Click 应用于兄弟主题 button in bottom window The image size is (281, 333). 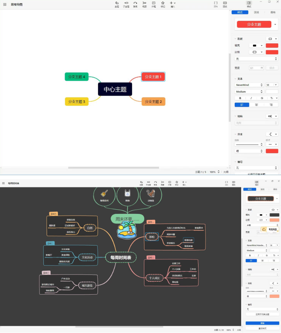point(262,314)
